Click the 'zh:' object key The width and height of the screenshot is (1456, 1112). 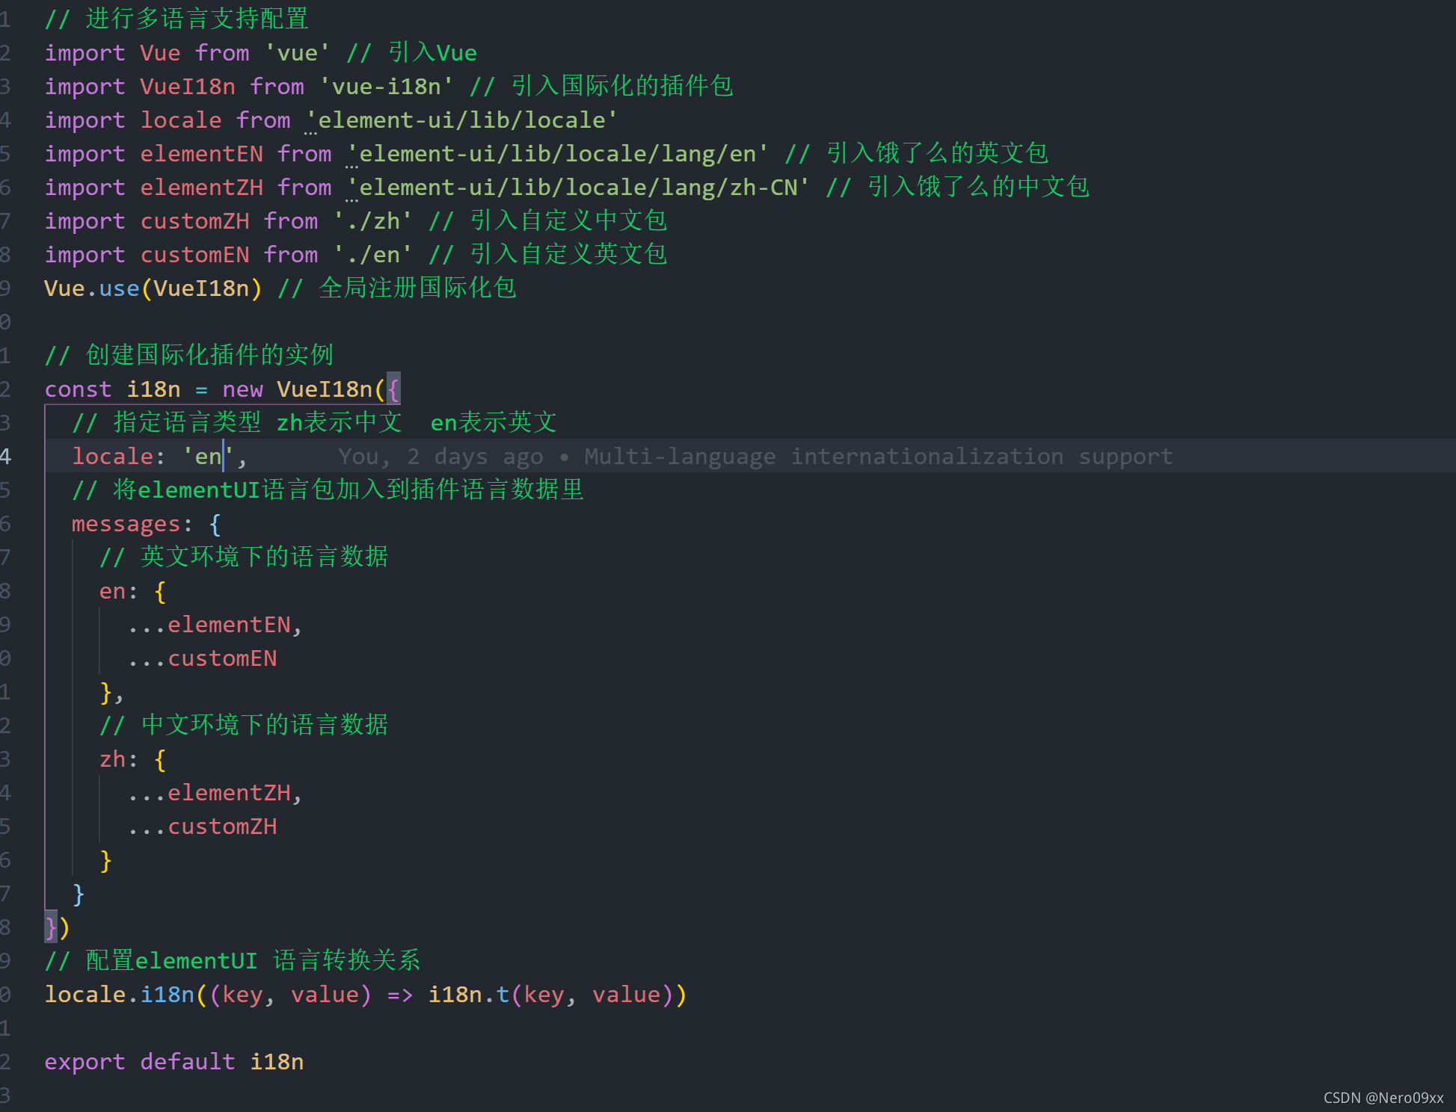tap(119, 759)
